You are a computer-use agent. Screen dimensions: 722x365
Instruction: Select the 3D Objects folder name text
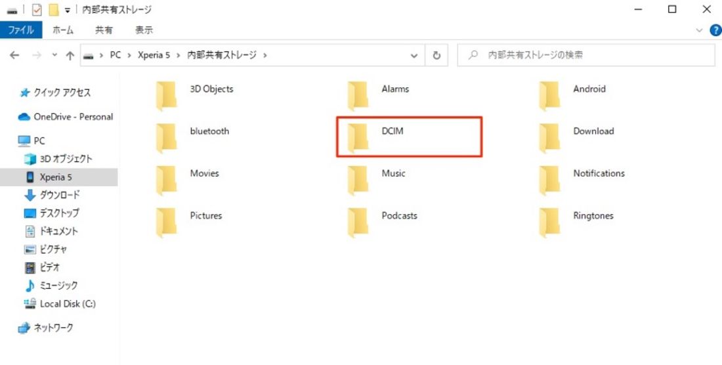[212, 89]
